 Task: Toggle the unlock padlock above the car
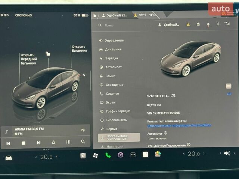pos(48,54)
